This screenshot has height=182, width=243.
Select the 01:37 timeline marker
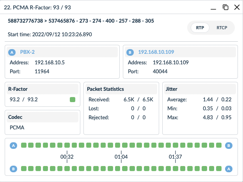(x=176, y=157)
